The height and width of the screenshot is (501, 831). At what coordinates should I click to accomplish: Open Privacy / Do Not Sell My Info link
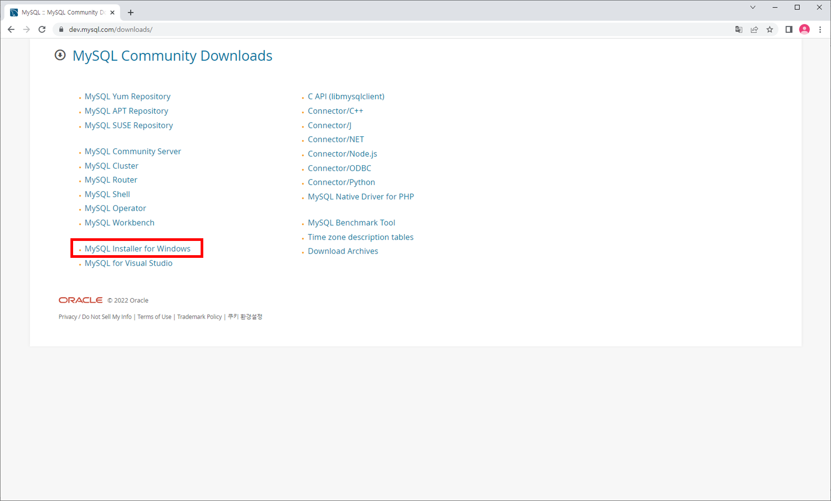coord(95,317)
